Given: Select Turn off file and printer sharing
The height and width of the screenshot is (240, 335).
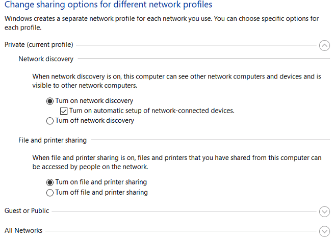Looking at the screenshot, I should tap(50, 193).
